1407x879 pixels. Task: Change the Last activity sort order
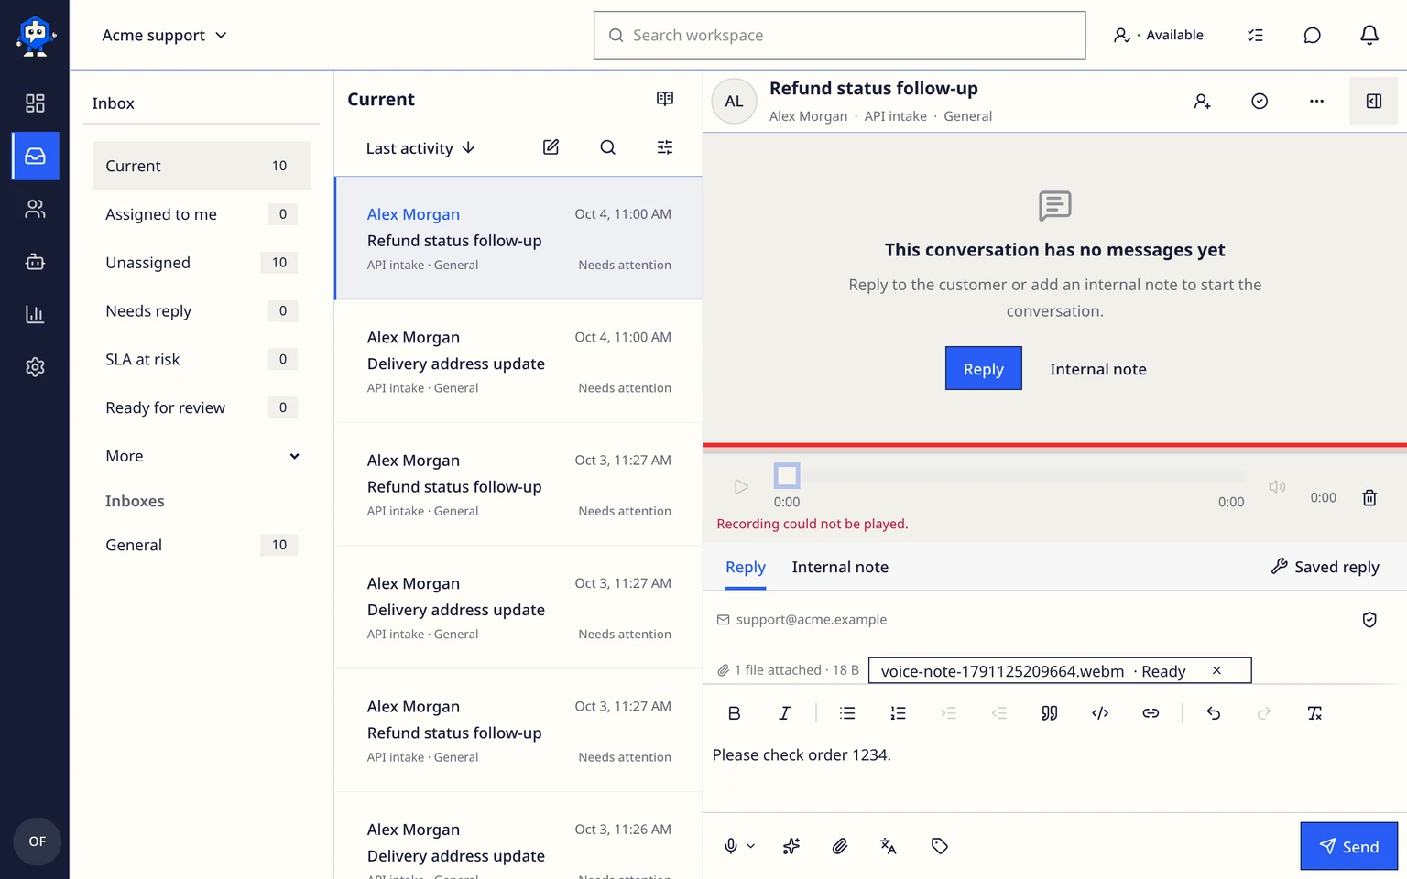[420, 148]
